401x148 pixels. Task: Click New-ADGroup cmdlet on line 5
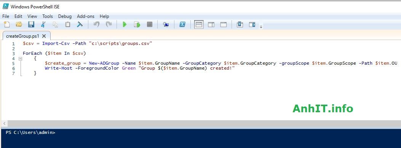[104, 64]
